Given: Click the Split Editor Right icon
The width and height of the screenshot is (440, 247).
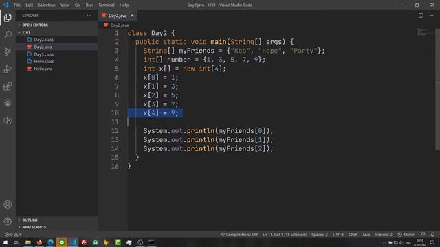Looking at the screenshot, I should 421,16.
